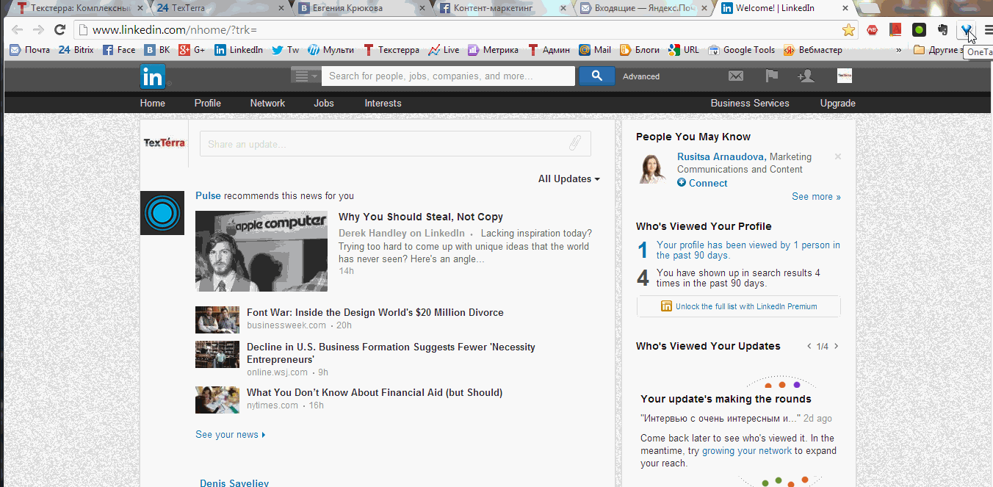Open the Мульти bookmark
This screenshot has height=487, width=993.
pyautogui.click(x=331, y=50)
